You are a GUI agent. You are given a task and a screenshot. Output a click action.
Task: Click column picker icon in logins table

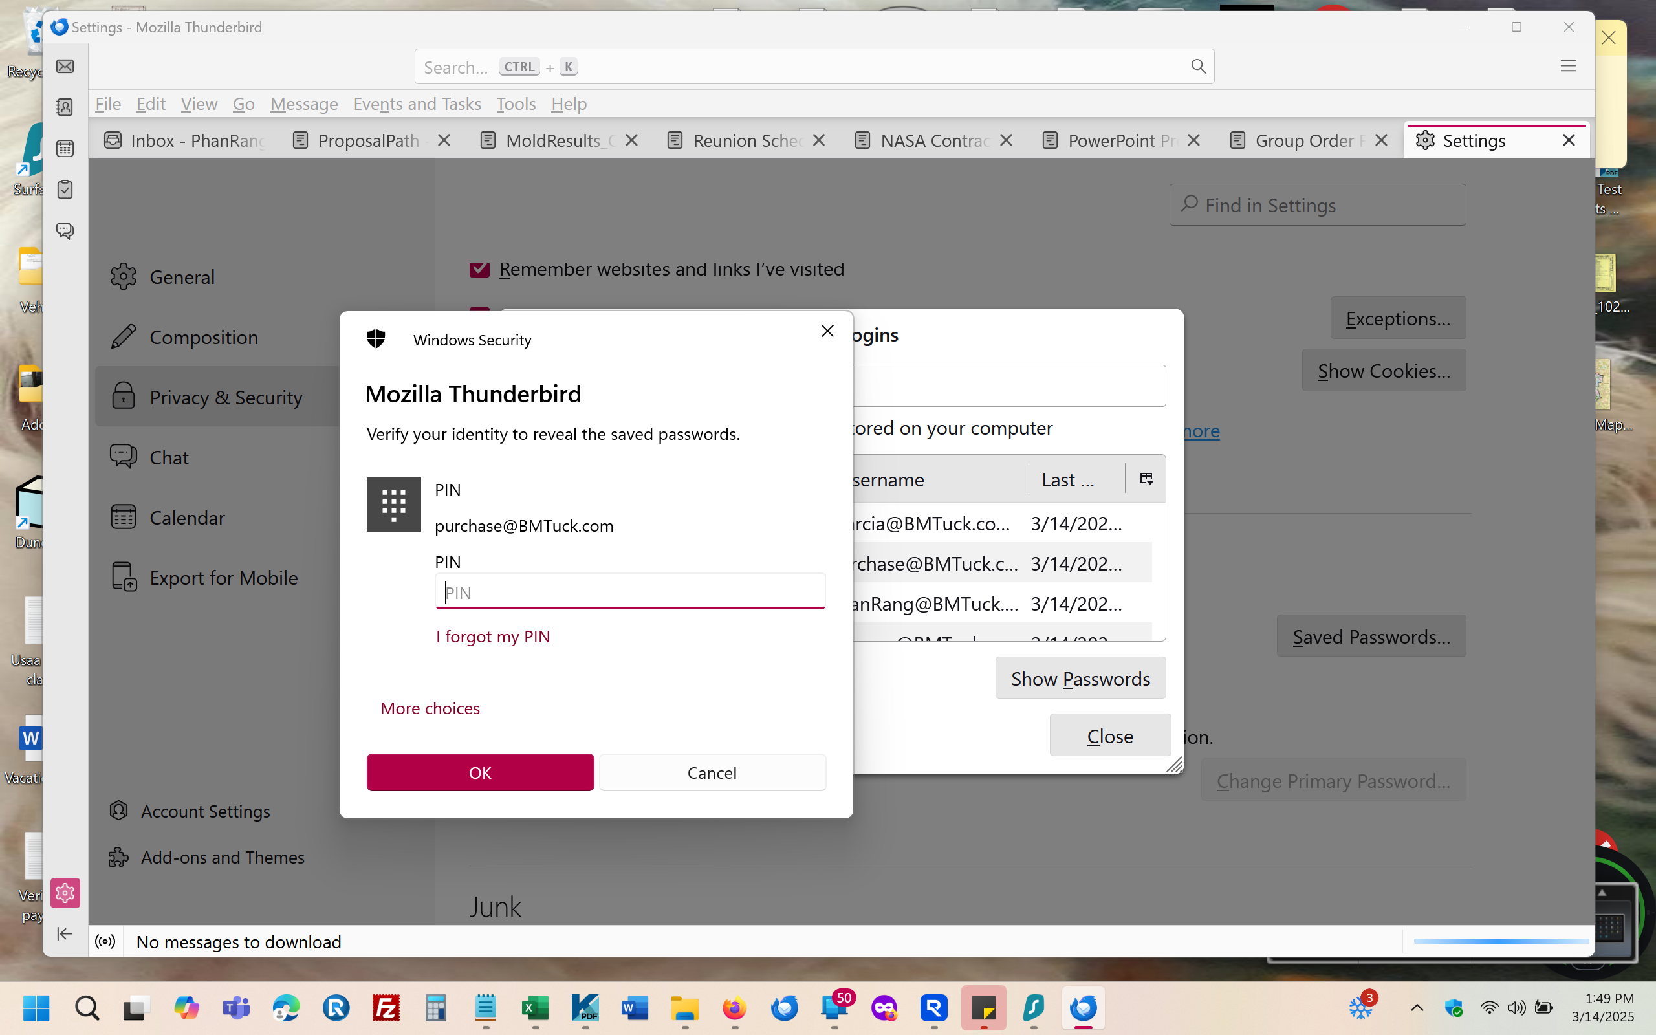pyautogui.click(x=1146, y=479)
